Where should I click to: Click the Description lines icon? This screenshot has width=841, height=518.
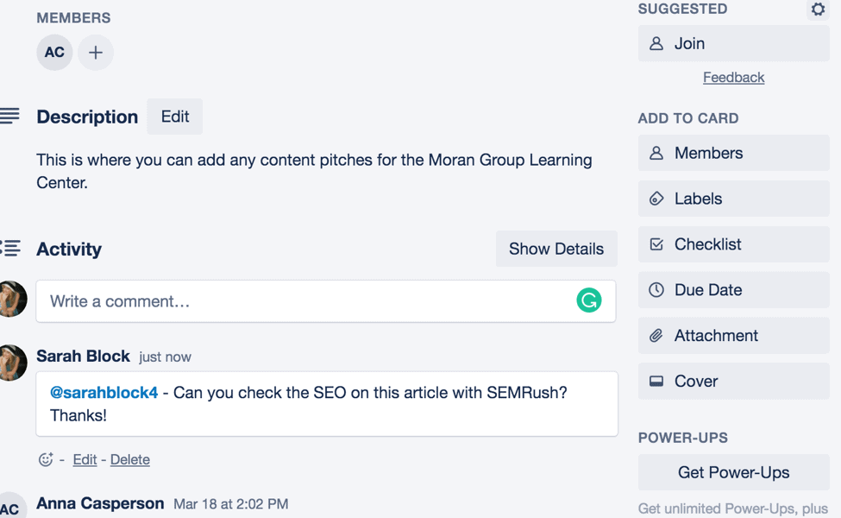point(9,116)
